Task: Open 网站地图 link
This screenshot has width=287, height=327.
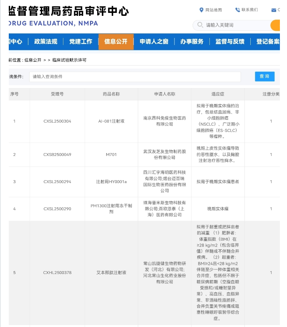Action: (214, 10)
